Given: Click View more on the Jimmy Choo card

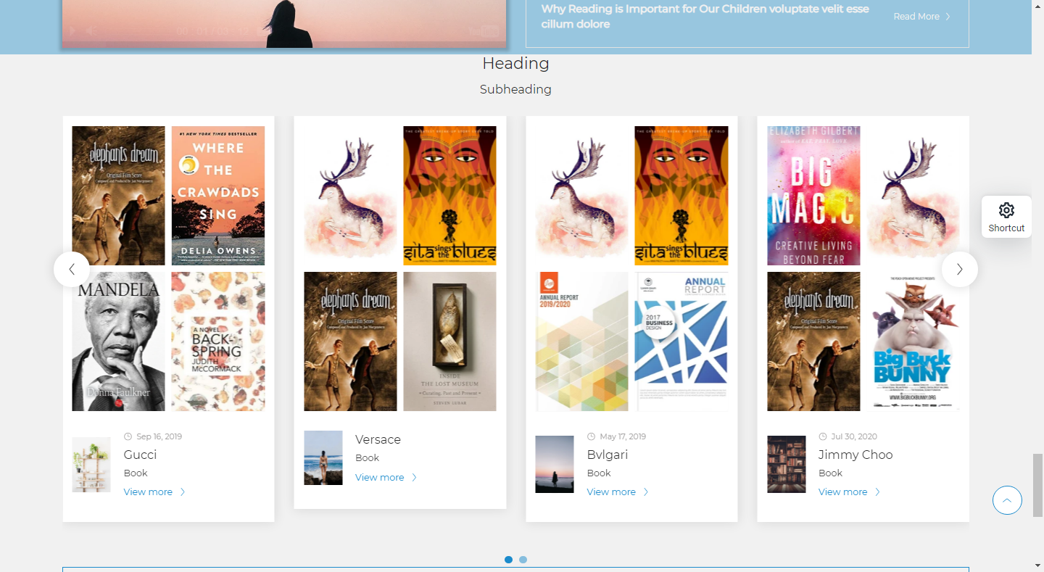Looking at the screenshot, I should click(843, 492).
